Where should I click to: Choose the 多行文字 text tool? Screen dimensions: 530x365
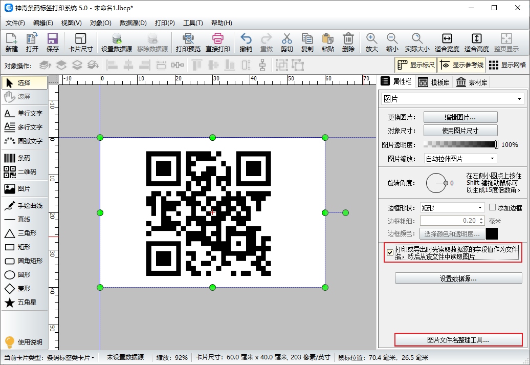[x=25, y=127]
